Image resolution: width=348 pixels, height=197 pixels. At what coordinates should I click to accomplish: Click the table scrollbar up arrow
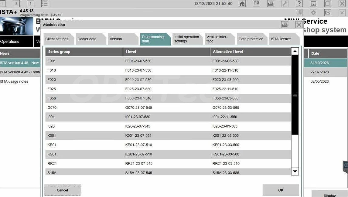tap(295, 51)
